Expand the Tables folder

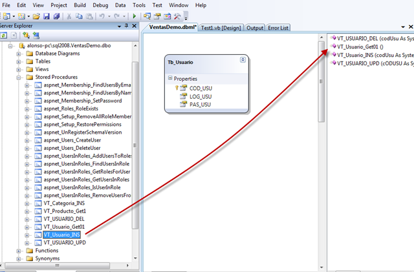19,62
